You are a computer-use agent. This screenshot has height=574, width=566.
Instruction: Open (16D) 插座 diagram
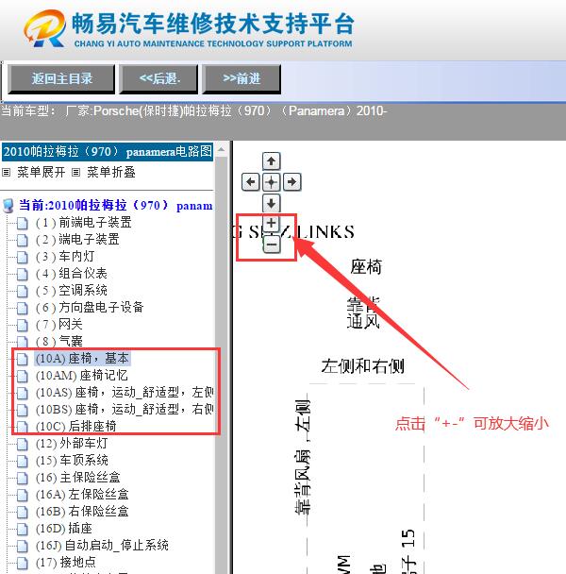(63, 529)
